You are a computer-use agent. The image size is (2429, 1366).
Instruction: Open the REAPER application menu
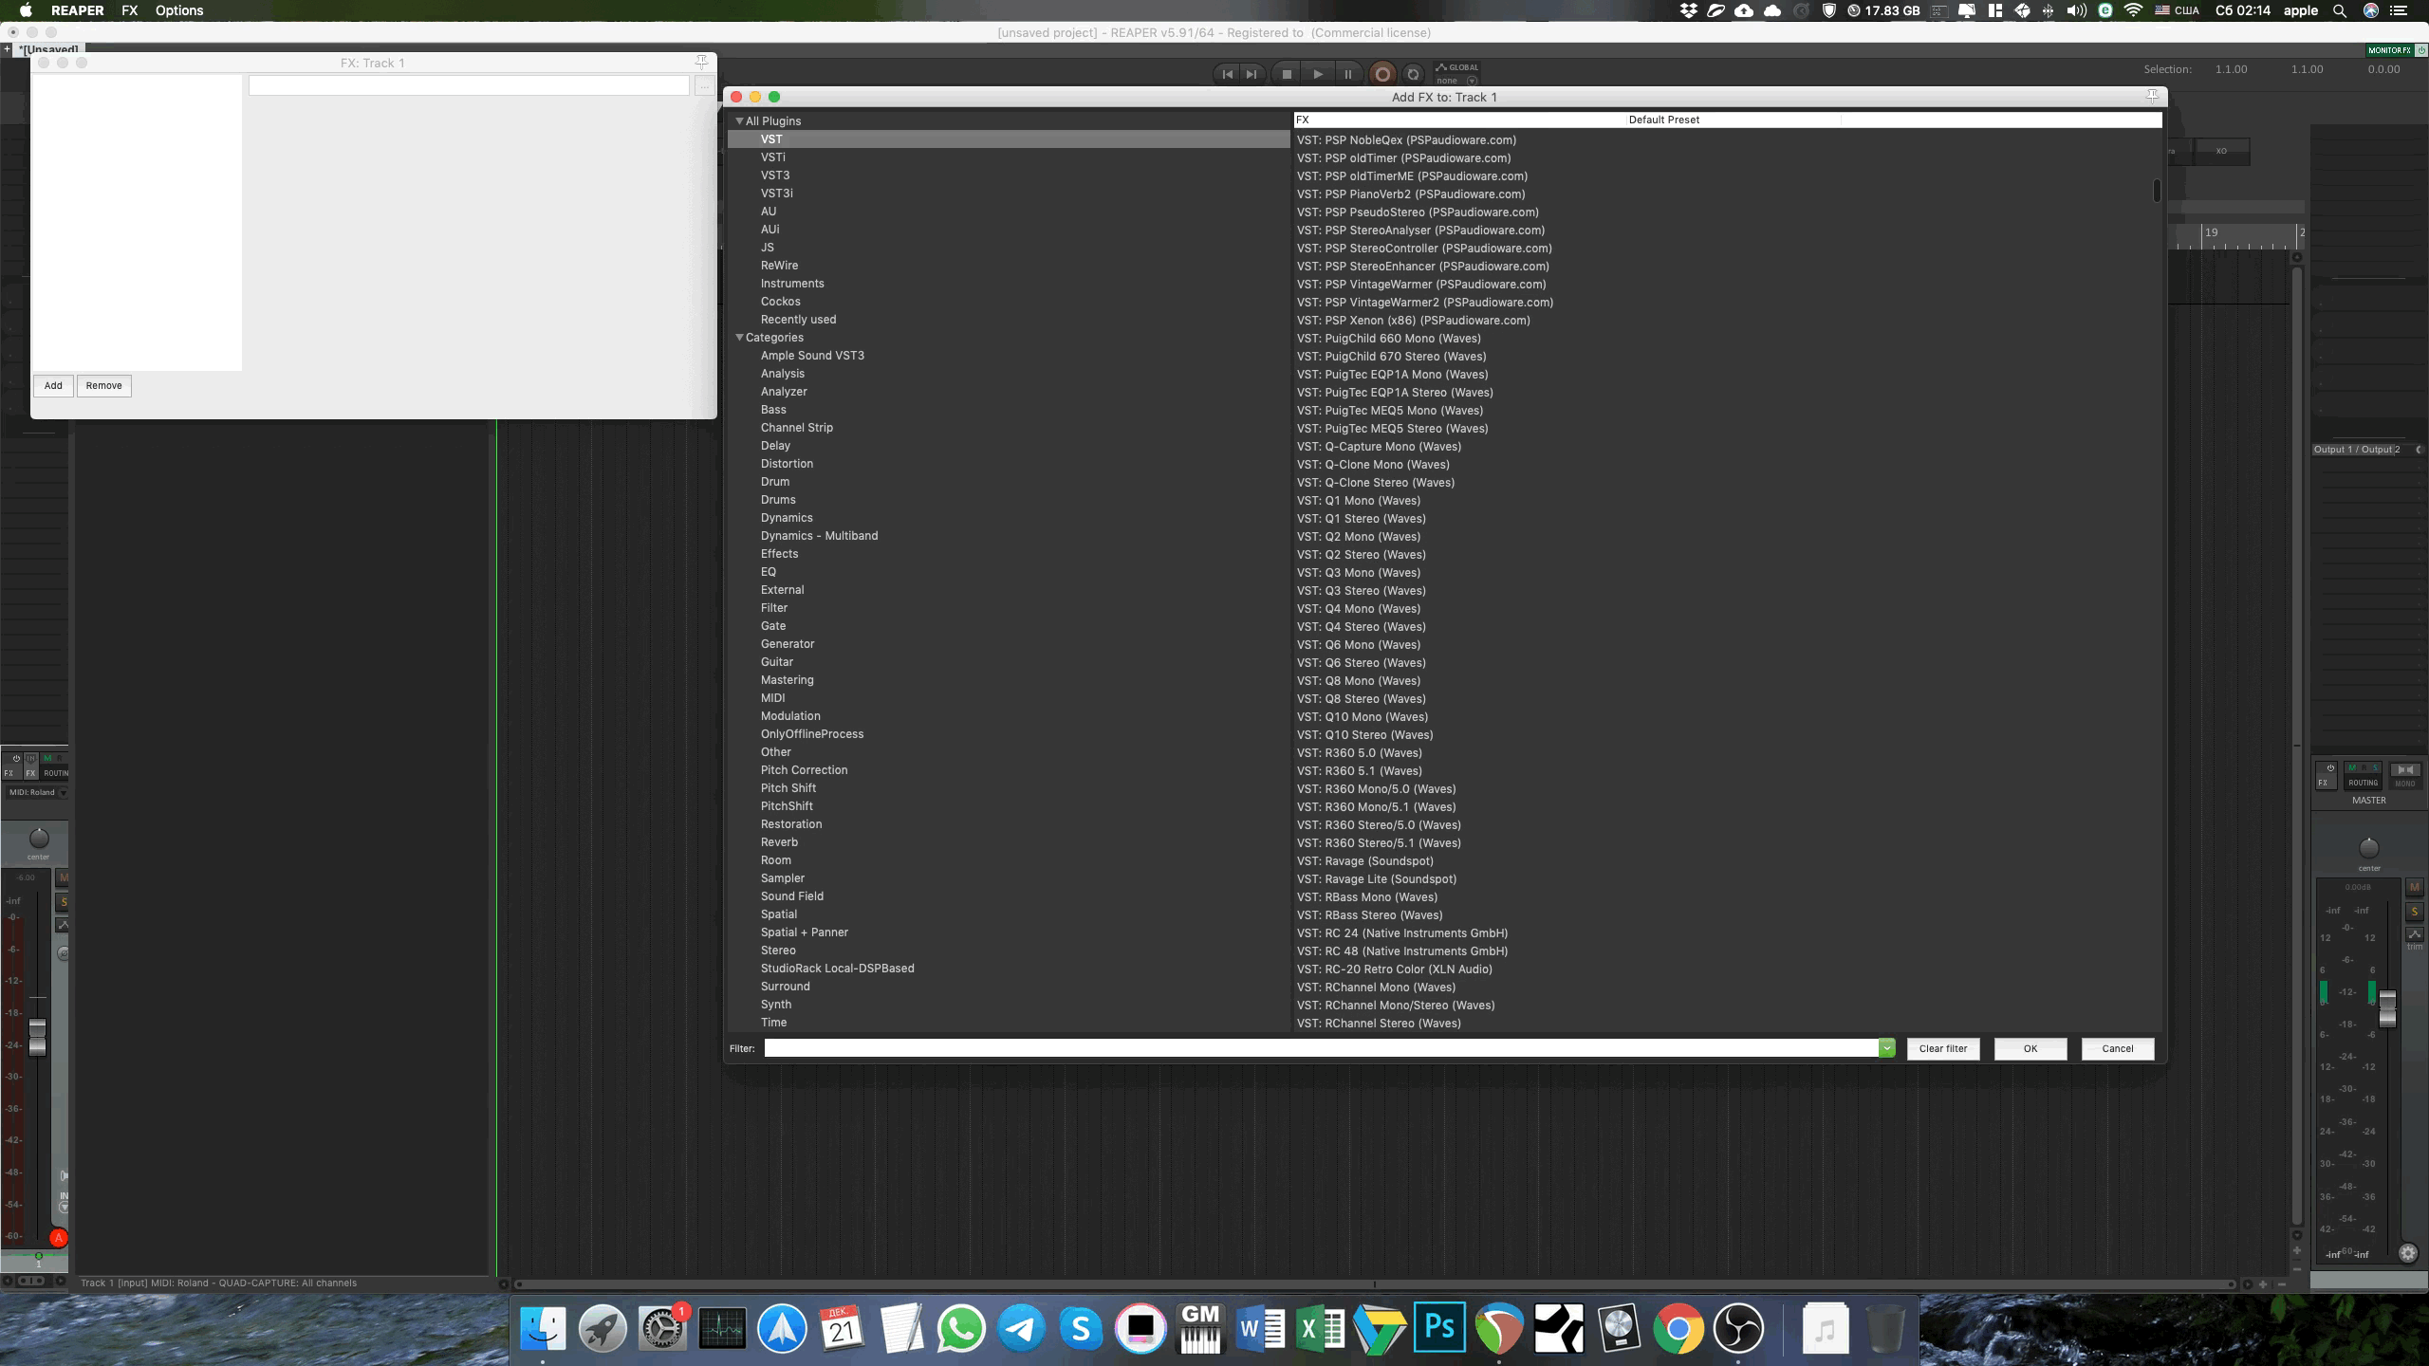[x=77, y=10]
